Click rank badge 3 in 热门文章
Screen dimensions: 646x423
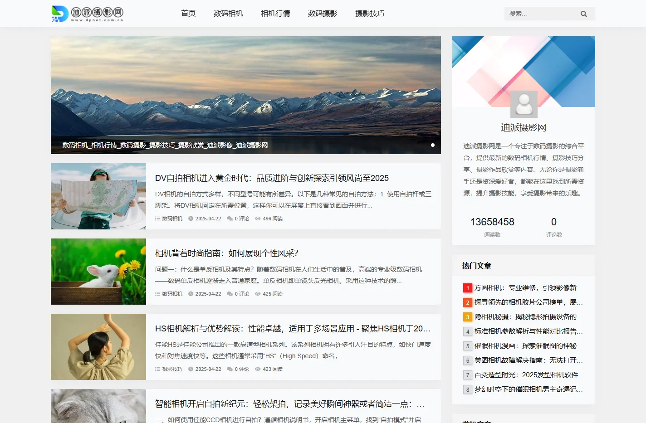point(468,317)
